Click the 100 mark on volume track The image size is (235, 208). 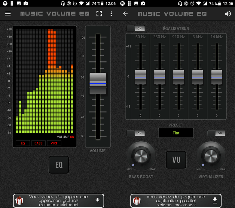[x=82, y=38]
